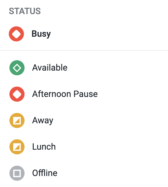Screen dimensions: 168x187
Task: Set status to Available
Action: point(84,68)
